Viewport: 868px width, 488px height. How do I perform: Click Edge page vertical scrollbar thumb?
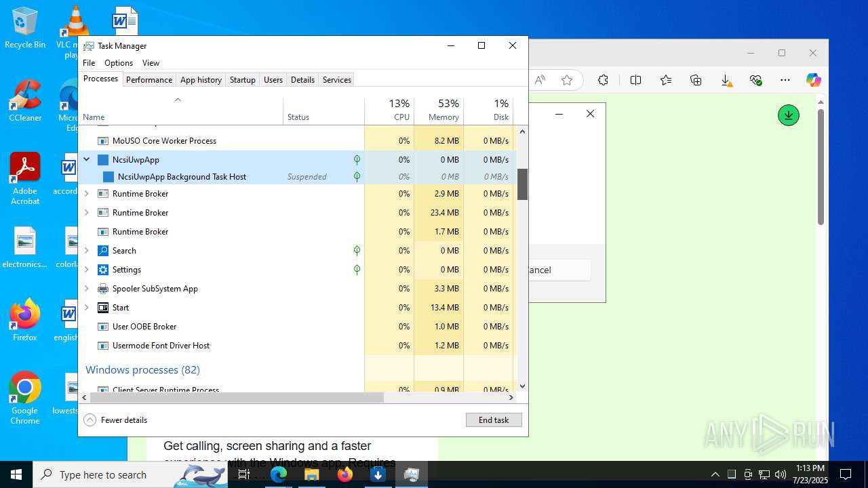[821, 167]
